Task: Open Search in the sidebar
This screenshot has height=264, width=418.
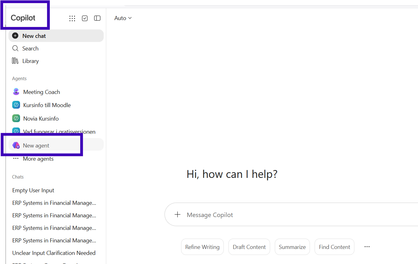Action: pyautogui.click(x=56, y=49)
